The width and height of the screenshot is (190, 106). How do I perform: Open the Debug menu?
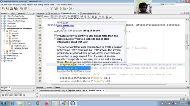coord(41,5)
